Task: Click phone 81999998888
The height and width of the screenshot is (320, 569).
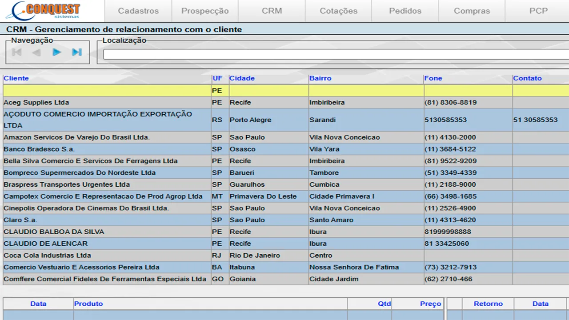Action: pyautogui.click(x=448, y=232)
